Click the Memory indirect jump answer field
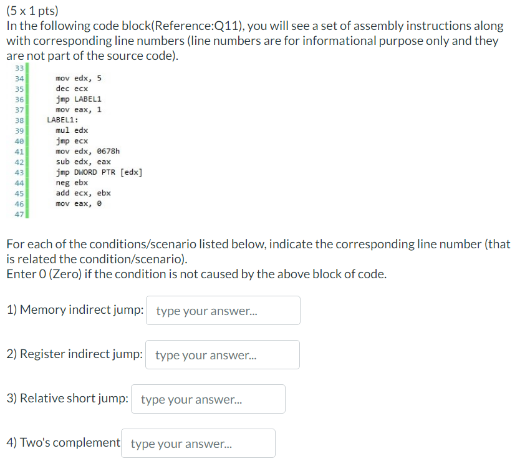530x471 pixels. click(223, 310)
